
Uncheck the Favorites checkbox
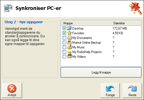[x=64, y=33]
